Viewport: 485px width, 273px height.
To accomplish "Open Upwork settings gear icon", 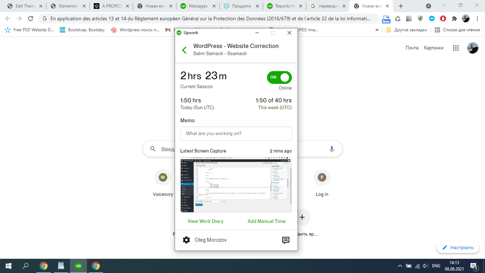I will pyautogui.click(x=186, y=240).
